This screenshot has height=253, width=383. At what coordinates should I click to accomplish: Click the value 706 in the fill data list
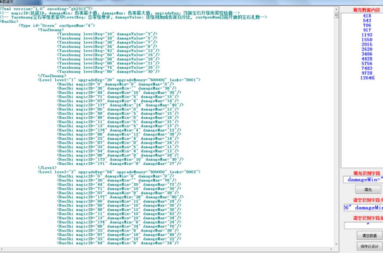(367, 25)
